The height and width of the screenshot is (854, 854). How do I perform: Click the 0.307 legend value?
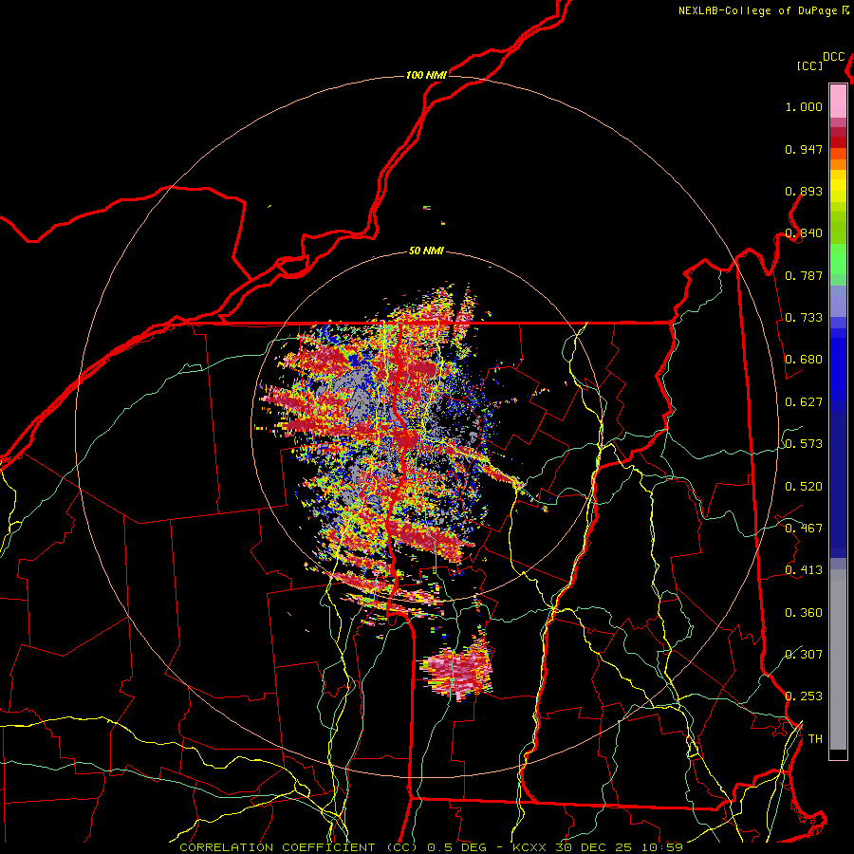point(804,654)
